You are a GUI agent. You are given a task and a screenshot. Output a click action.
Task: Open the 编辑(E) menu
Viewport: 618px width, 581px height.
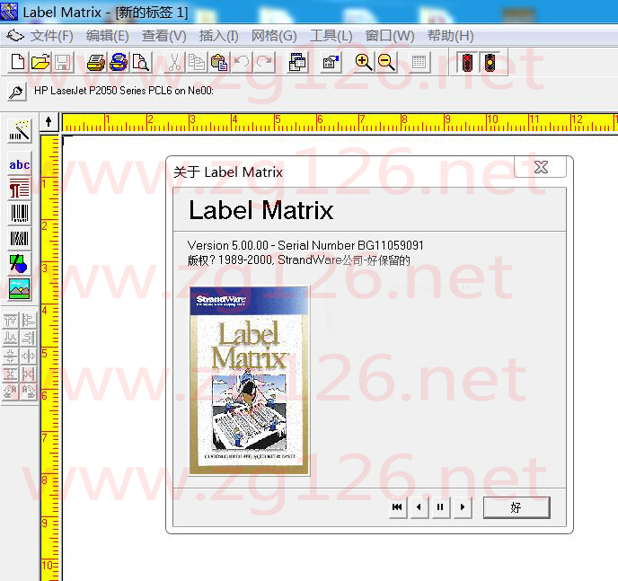coord(107,36)
